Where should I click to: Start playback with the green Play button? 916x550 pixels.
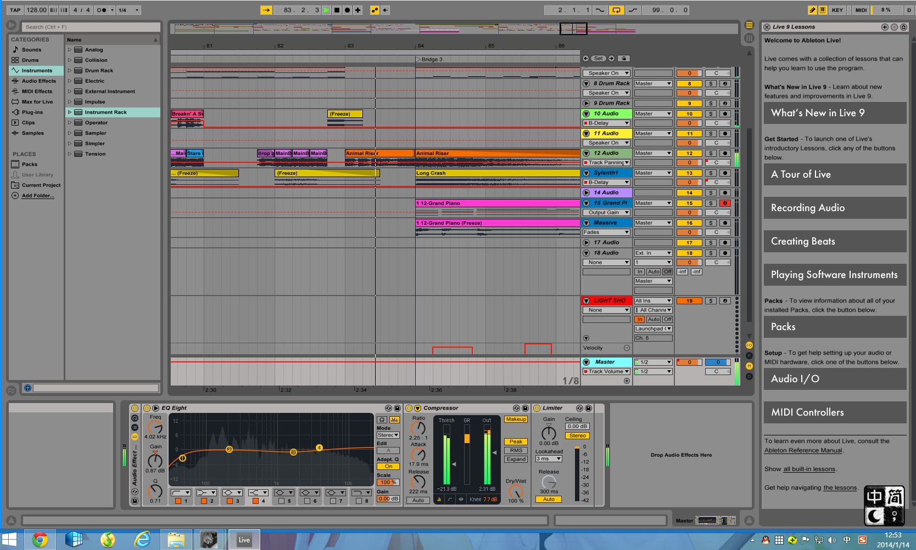coord(327,10)
